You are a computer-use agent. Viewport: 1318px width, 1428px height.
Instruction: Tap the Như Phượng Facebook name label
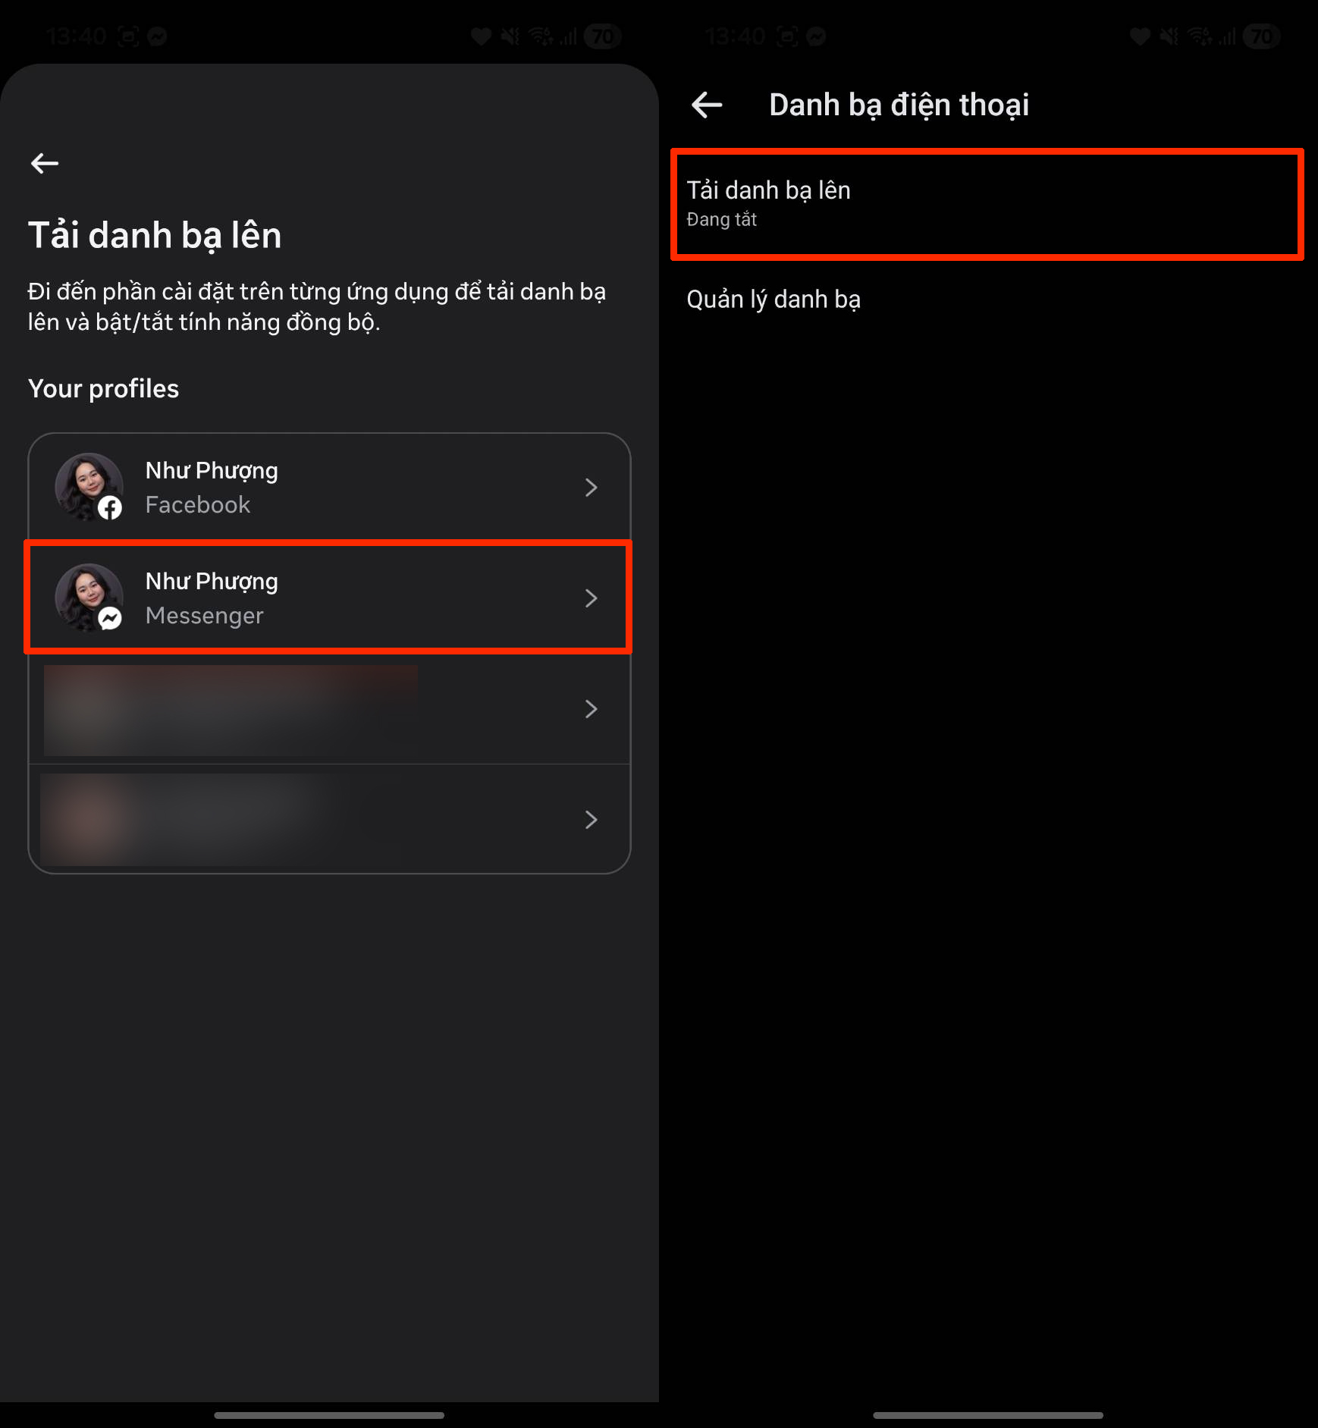pos(212,471)
